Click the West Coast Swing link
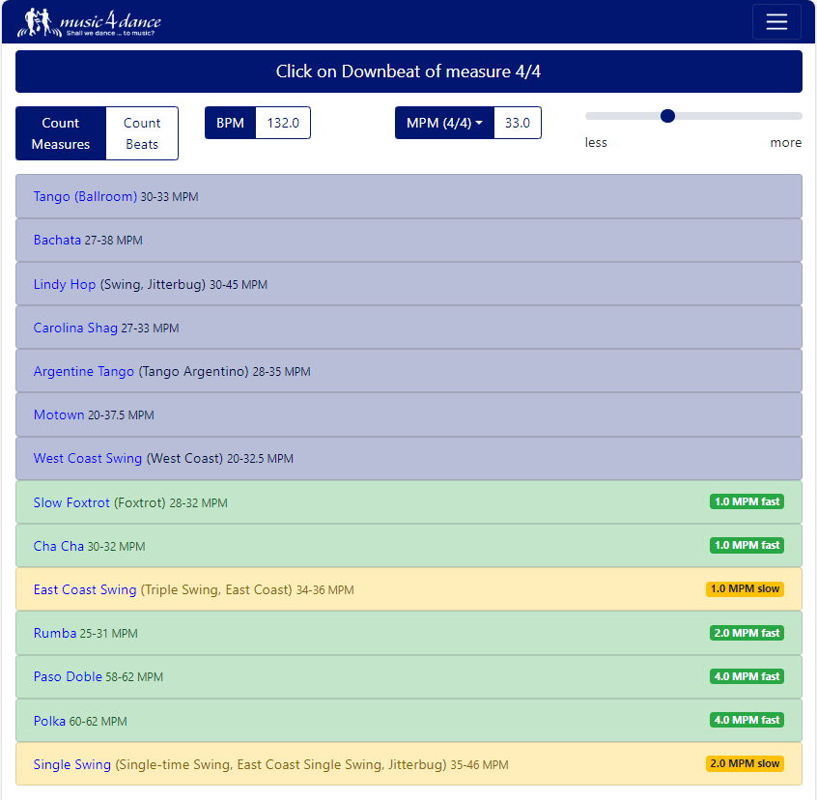 tap(88, 458)
